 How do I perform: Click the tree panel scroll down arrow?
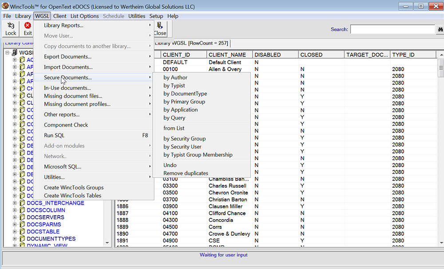(x=107, y=243)
